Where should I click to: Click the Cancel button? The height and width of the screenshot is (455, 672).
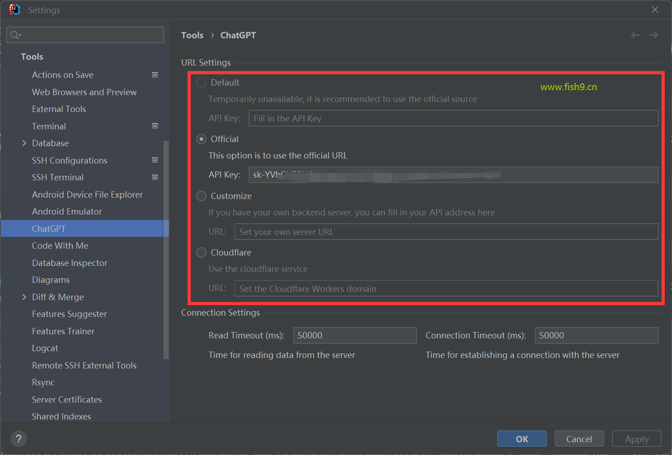(x=579, y=439)
